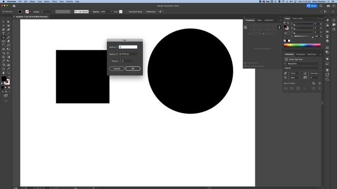Select the Paintbrush tool
Screen dimensions: 337x189
(8, 37)
